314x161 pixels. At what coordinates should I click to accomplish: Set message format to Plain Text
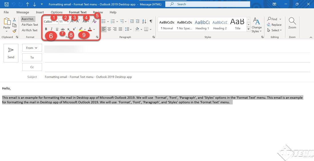30,25
